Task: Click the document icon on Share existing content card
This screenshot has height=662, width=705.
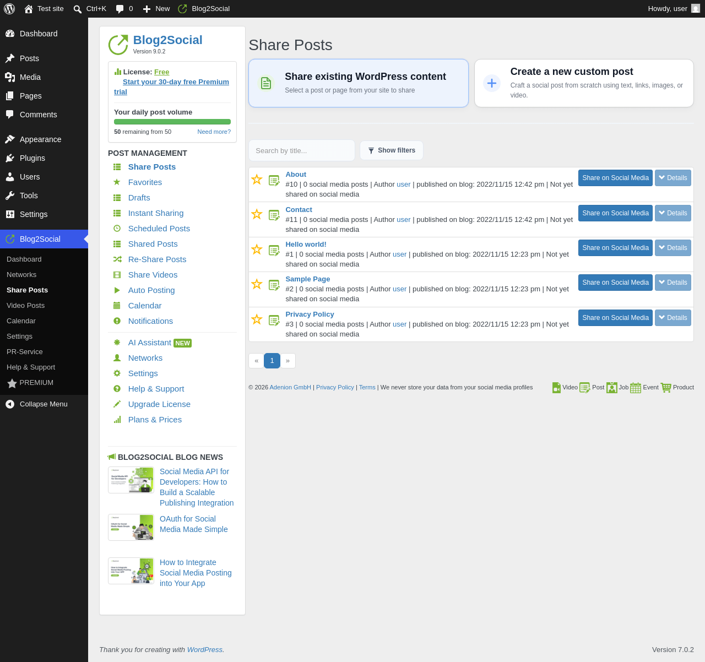Action: 266,83
